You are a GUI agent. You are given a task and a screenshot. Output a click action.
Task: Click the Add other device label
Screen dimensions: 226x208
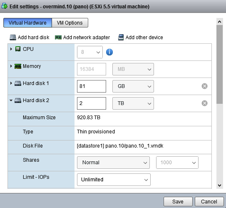pyautogui.click(x=144, y=38)
